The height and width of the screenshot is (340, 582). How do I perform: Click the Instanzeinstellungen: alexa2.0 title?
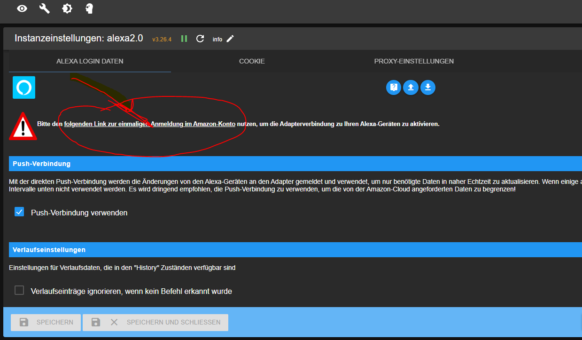click(78, 39)
